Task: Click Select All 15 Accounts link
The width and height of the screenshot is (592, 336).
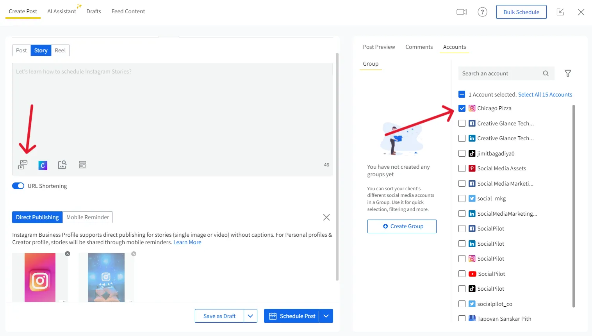Action: 545,95
